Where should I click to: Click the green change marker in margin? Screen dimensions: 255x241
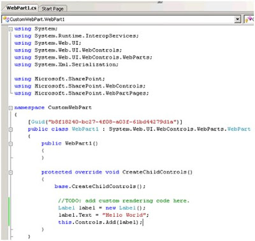[x=9, y=212]
